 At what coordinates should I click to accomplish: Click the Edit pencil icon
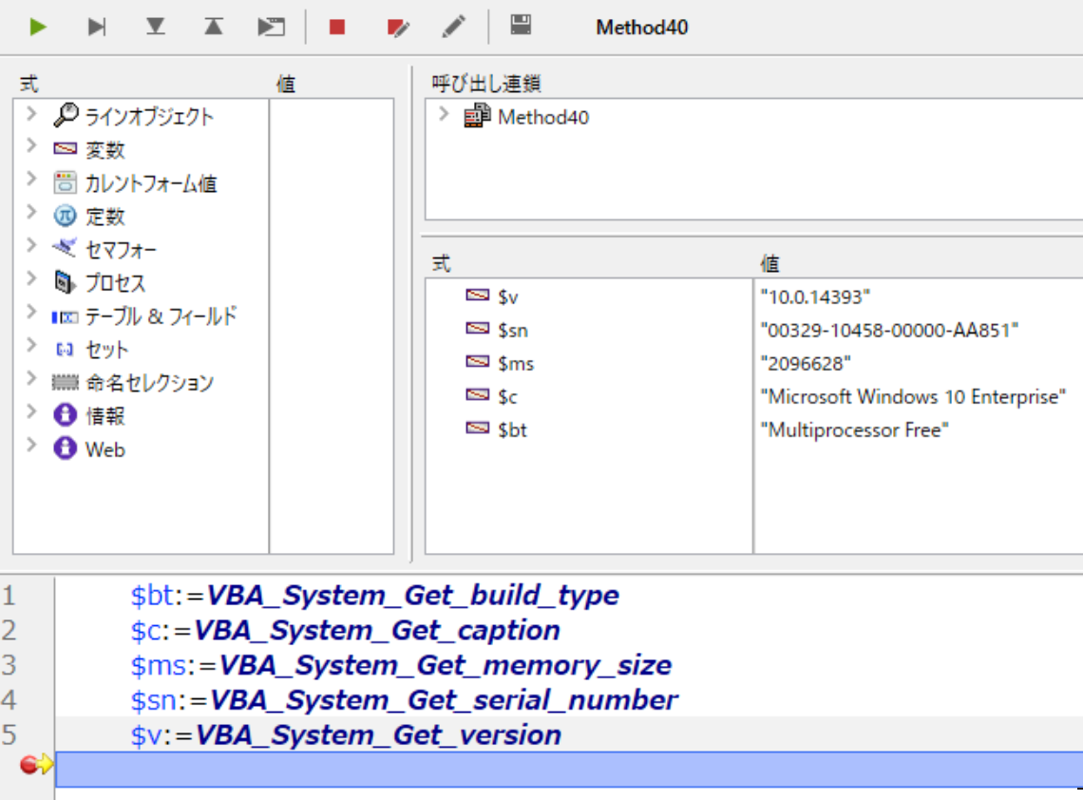[453, 26]
